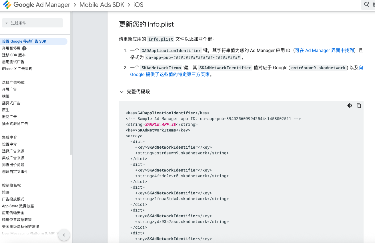Click GADApplicationIdentifier inline code in step 1

171,51
